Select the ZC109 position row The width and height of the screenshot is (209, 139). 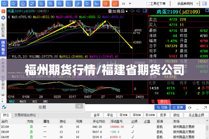tap(103, 127)
